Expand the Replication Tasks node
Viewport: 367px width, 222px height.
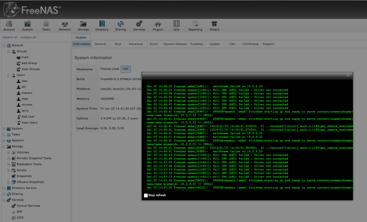[x=9, y=164]
